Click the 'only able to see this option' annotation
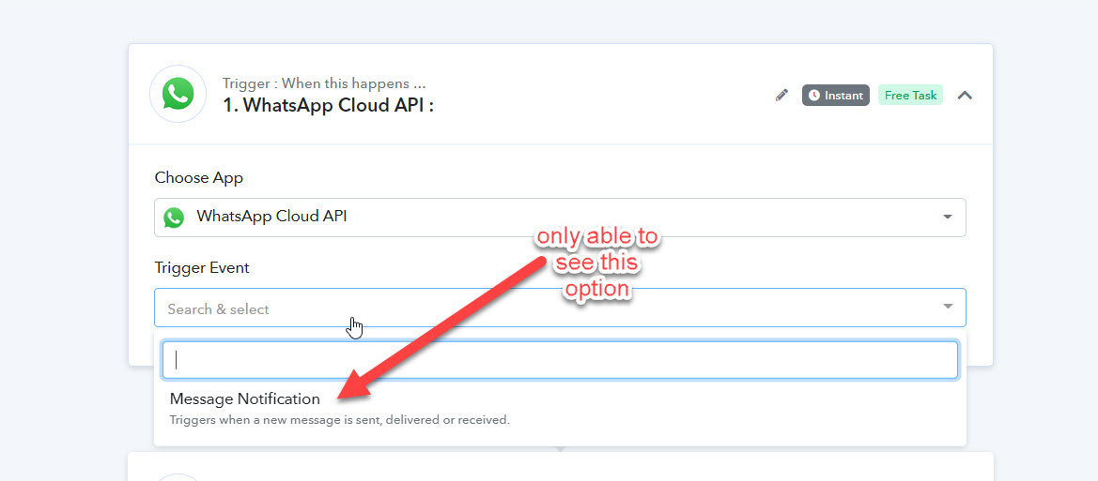Image resolution: width=1098 pixels, height=481 pixels. point(597,263)
